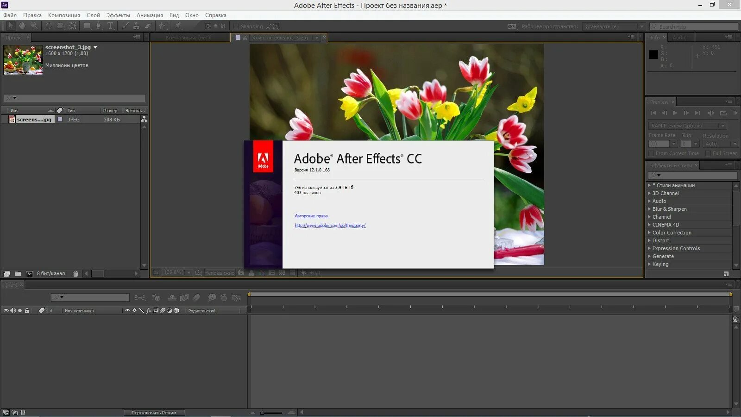Open the RAM Preview Options dropdown
The image size is (741, 417).
(687, 126)
